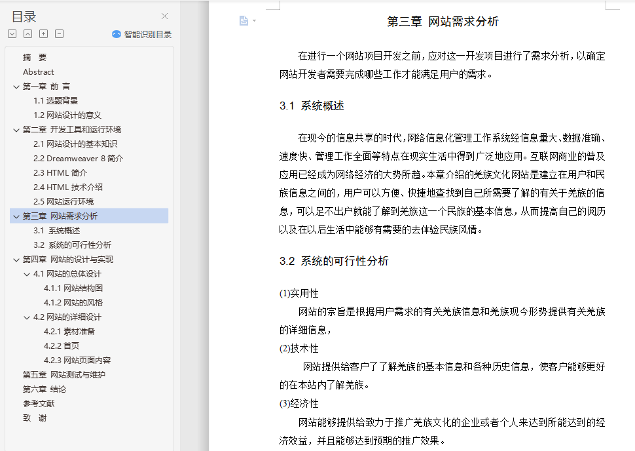635x451 pixels.
Task: Select 4.1 网站的总体设计 entry
Action: (x=67, y=274)
